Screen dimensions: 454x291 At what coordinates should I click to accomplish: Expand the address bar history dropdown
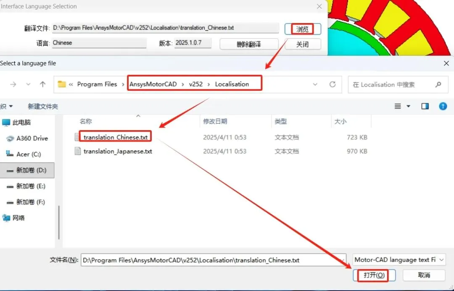(315, 84)
